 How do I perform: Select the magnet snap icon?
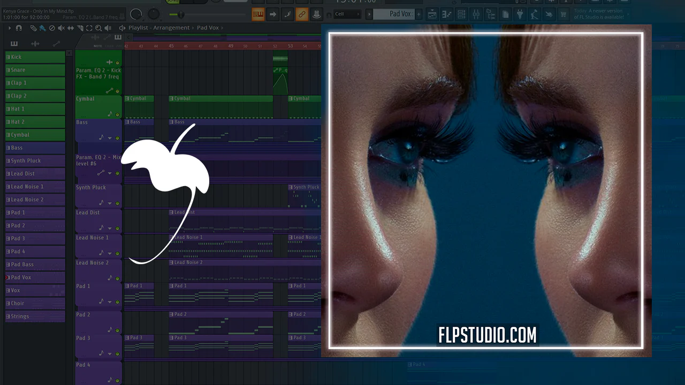coord(19,28)
